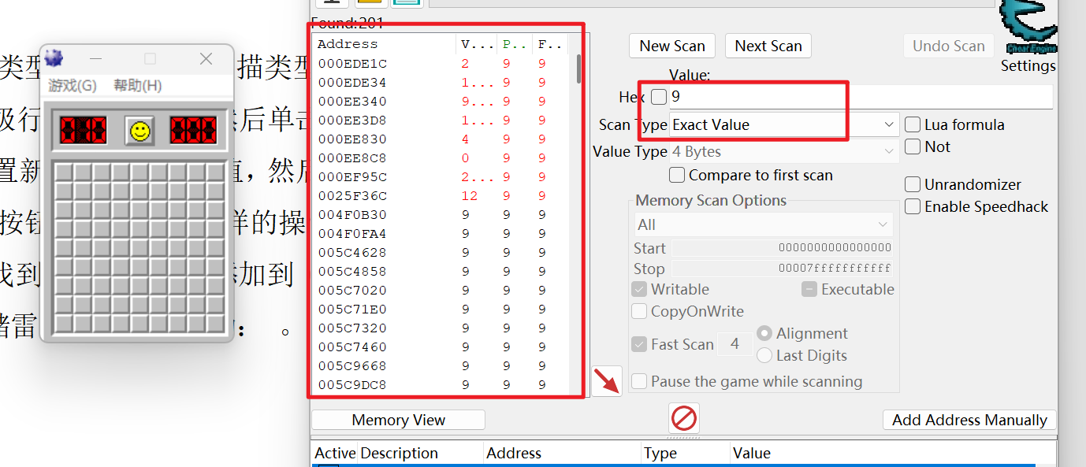Click the Minesweeper smiley face button
Viewport: 1086px width, 467px height.
click(139, 131)
